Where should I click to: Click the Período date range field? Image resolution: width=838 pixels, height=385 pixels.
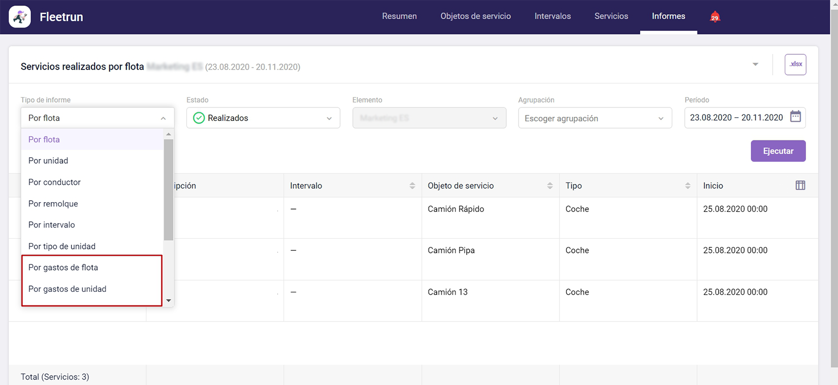click(x=736, y=118)
